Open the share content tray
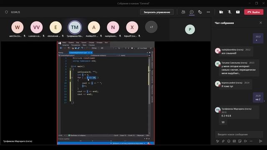The height and width of the screenshot is (150, 267). [x=238, y=12]
